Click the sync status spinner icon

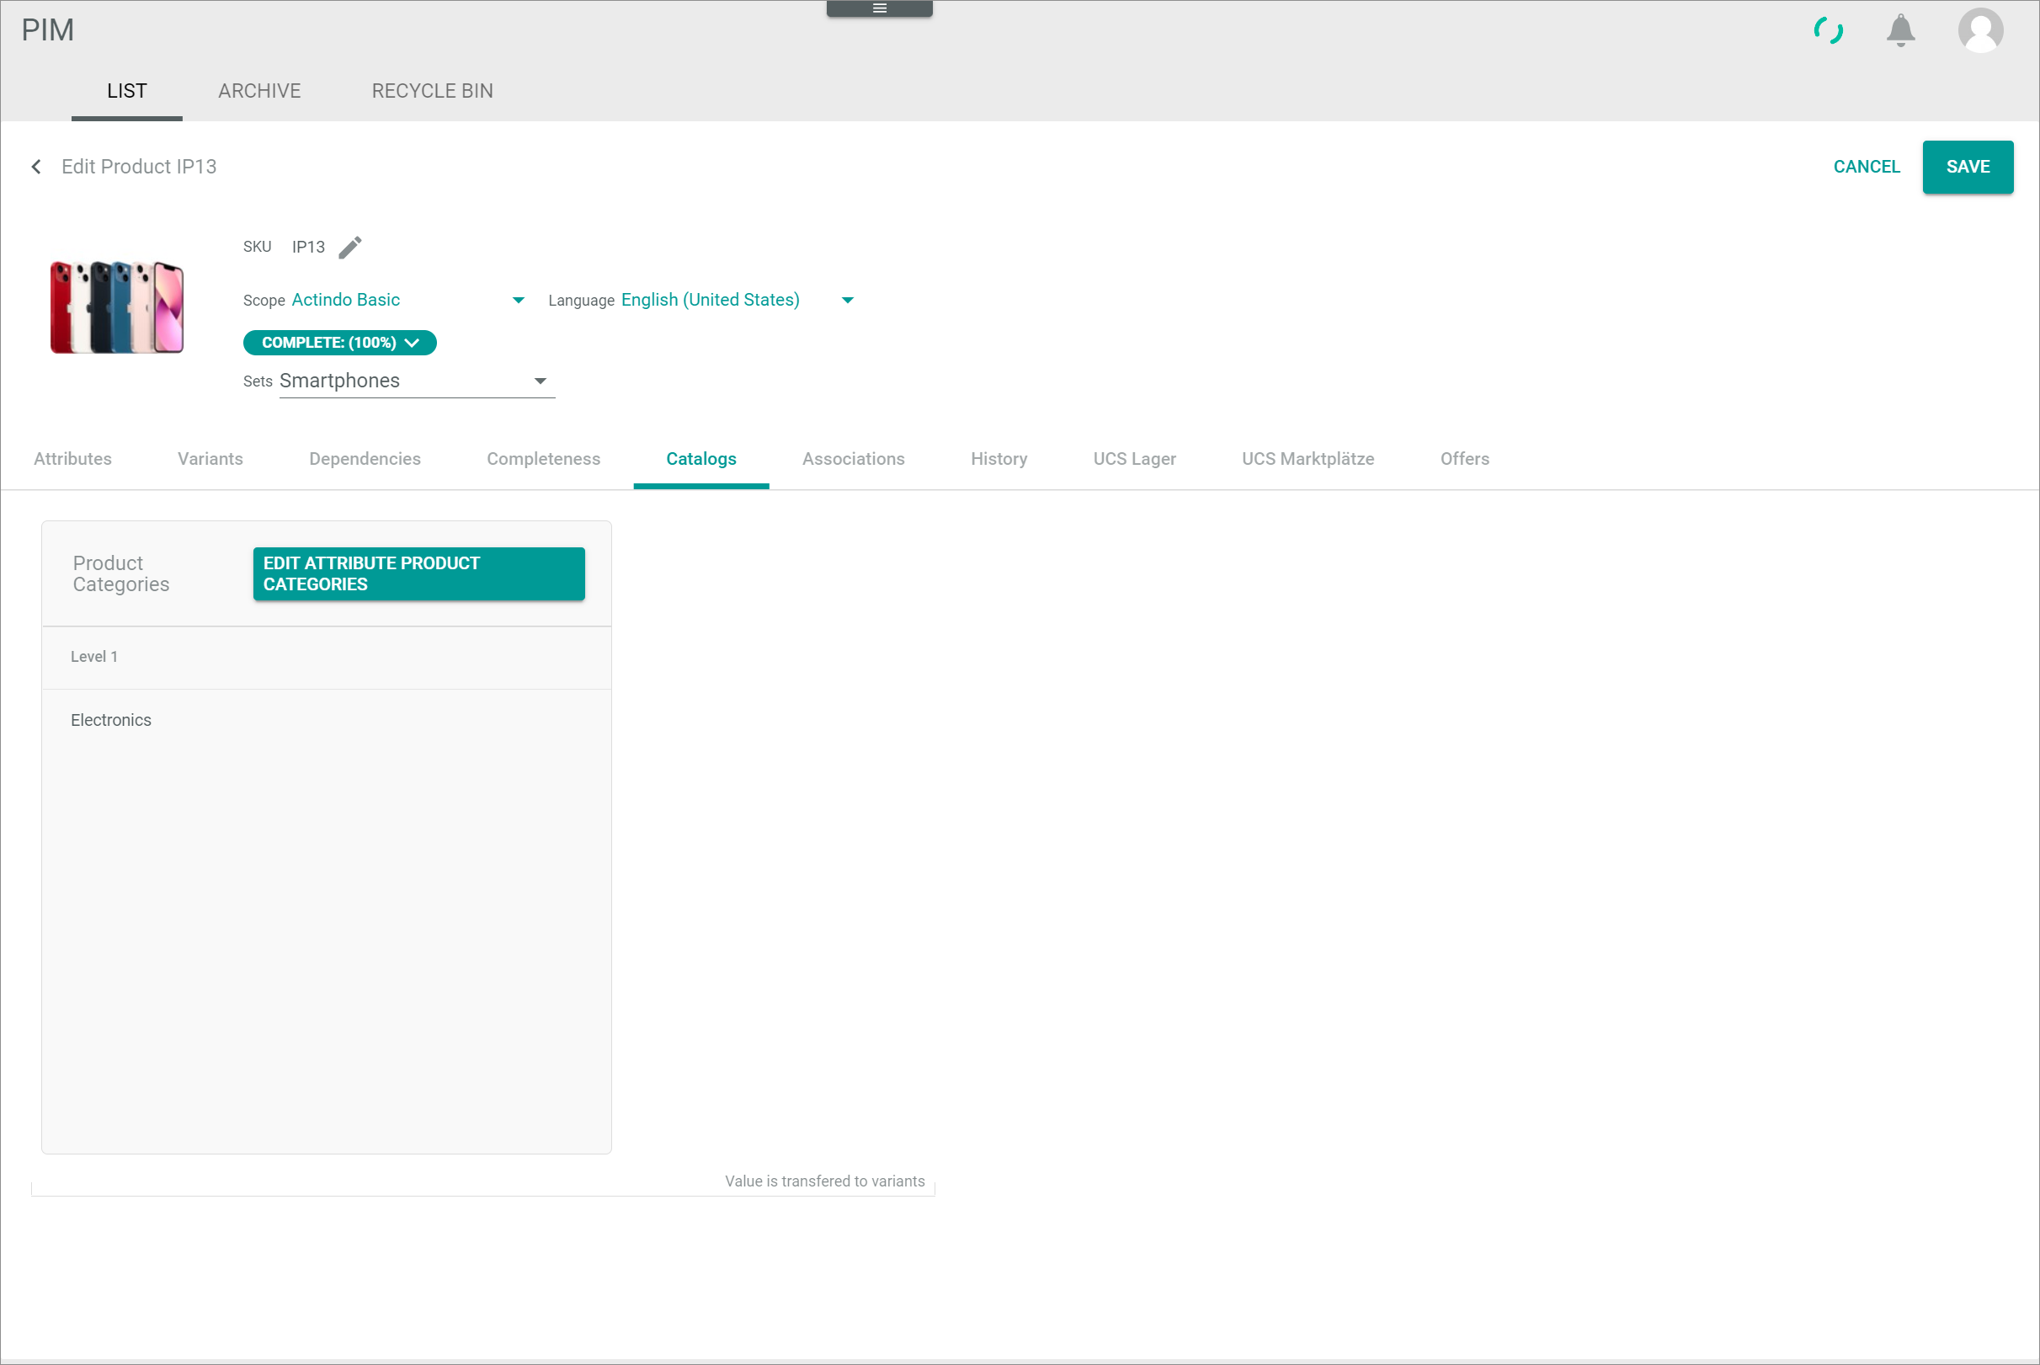pos(1828,31)
